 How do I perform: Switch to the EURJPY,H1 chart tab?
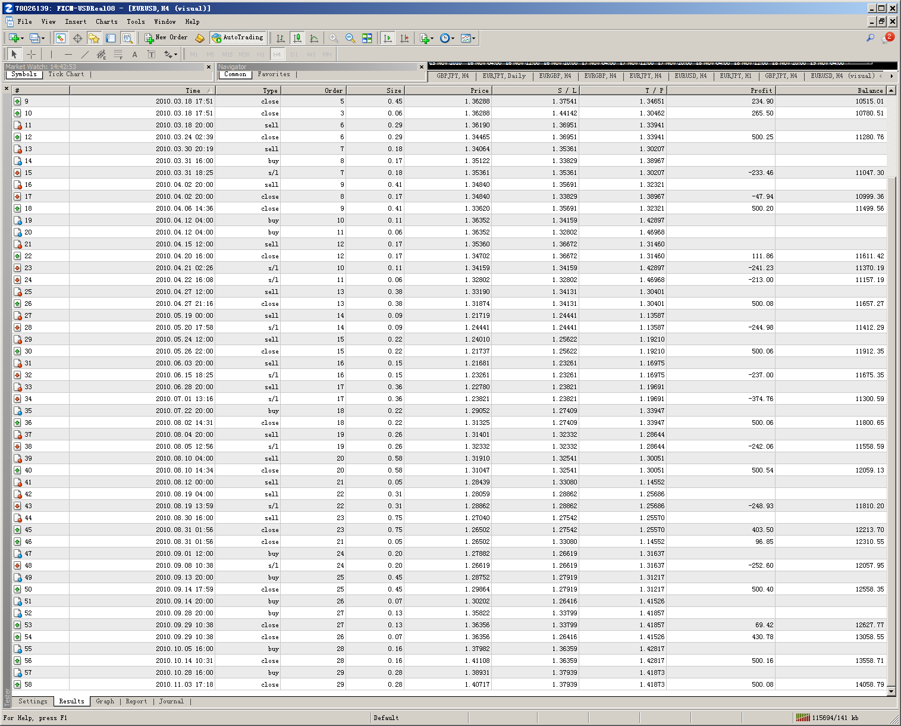[736, 76]
